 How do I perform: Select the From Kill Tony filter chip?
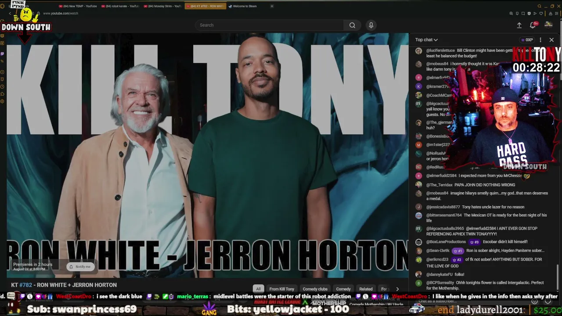[x=281, y=289]
